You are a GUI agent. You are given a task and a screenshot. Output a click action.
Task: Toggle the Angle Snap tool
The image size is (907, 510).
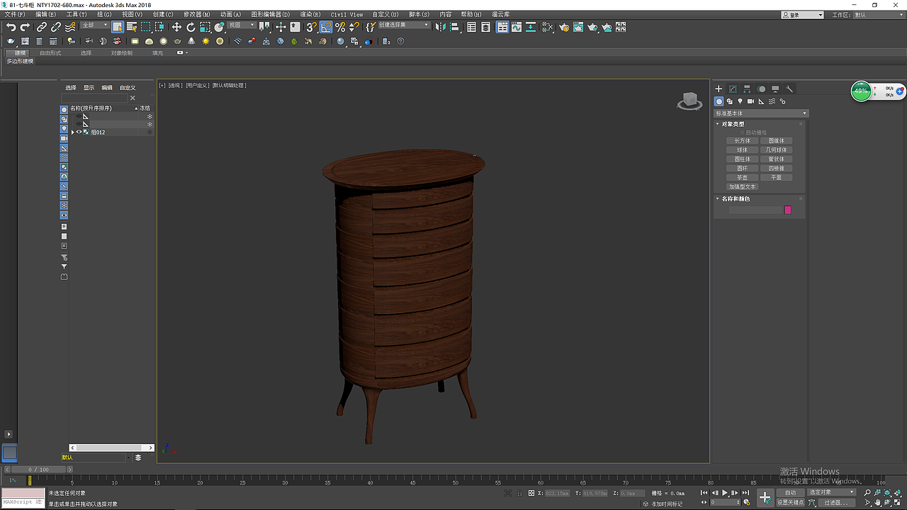click(x=326, y=27)
